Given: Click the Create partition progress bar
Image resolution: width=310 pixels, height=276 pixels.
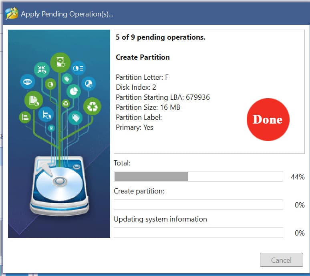Looking at the screenshot, I should 198,205.
